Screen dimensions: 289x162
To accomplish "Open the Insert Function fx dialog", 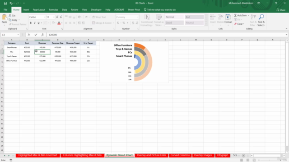I will point(42,35).
